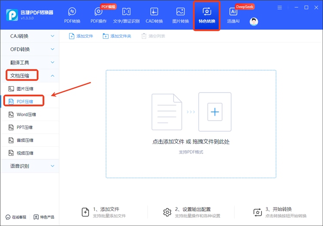The width and height of the screenshot is (323, 226).
Task: Open the PDF转换 tab
Action: coord(72,15)
